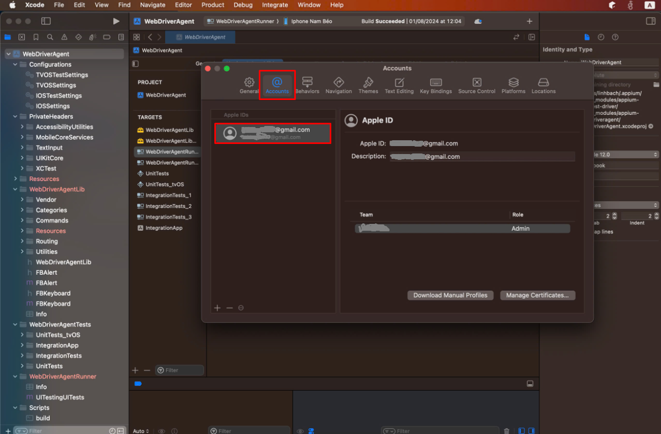Open the report navigator icon
661x434 pixels.
coord(121,37)
